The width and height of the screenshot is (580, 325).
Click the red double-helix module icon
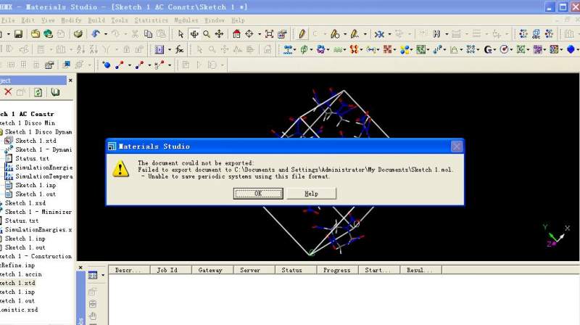[354, 49]
